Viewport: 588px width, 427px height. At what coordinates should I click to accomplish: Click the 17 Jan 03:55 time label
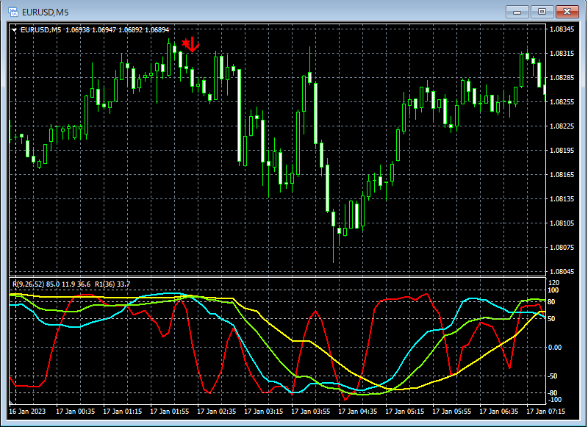tap(311, 412)
